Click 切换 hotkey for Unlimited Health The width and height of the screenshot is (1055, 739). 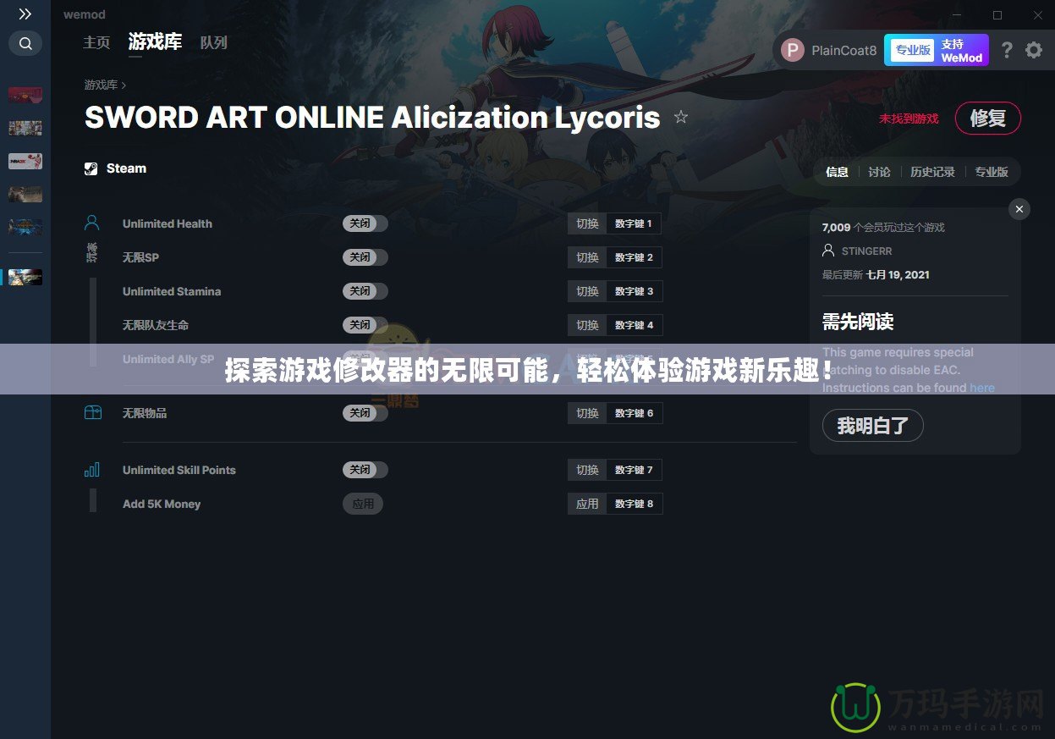(x=587, y=223)
